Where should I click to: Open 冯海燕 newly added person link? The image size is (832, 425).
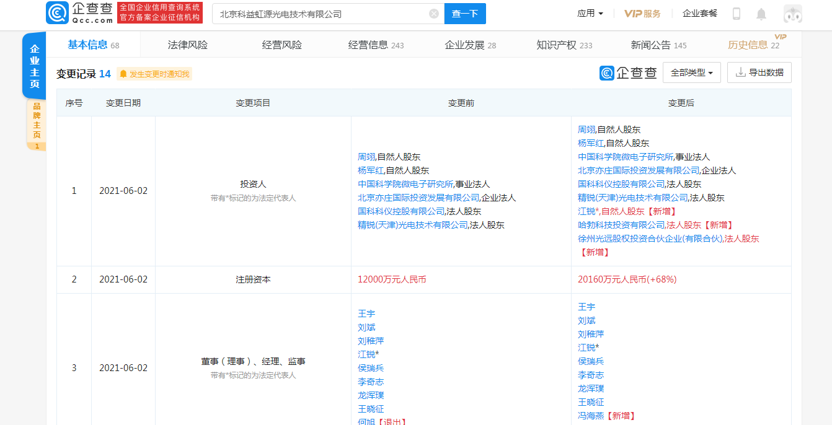point(591,416)
